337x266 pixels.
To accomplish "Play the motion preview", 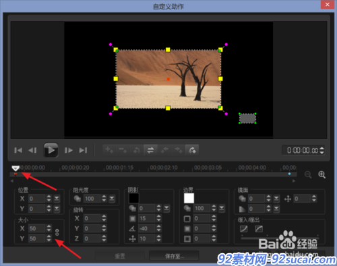I will pos(51,150).
